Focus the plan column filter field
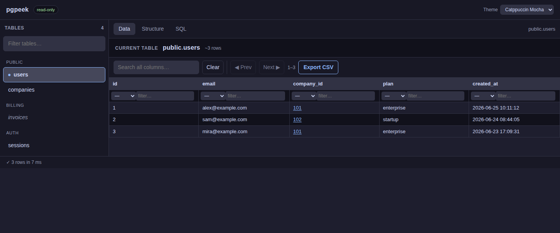The width and height of the screenshot is (560, 233). [435, 96]
